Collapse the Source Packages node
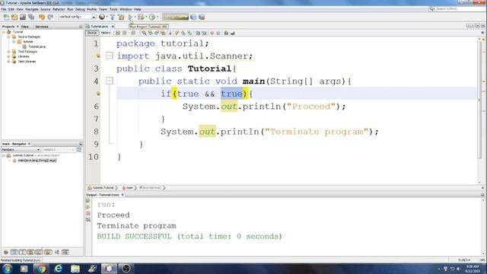 coord(8,37)
